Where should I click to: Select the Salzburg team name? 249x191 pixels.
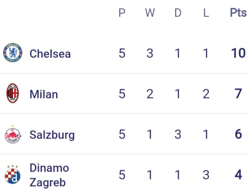pos(52,135)
